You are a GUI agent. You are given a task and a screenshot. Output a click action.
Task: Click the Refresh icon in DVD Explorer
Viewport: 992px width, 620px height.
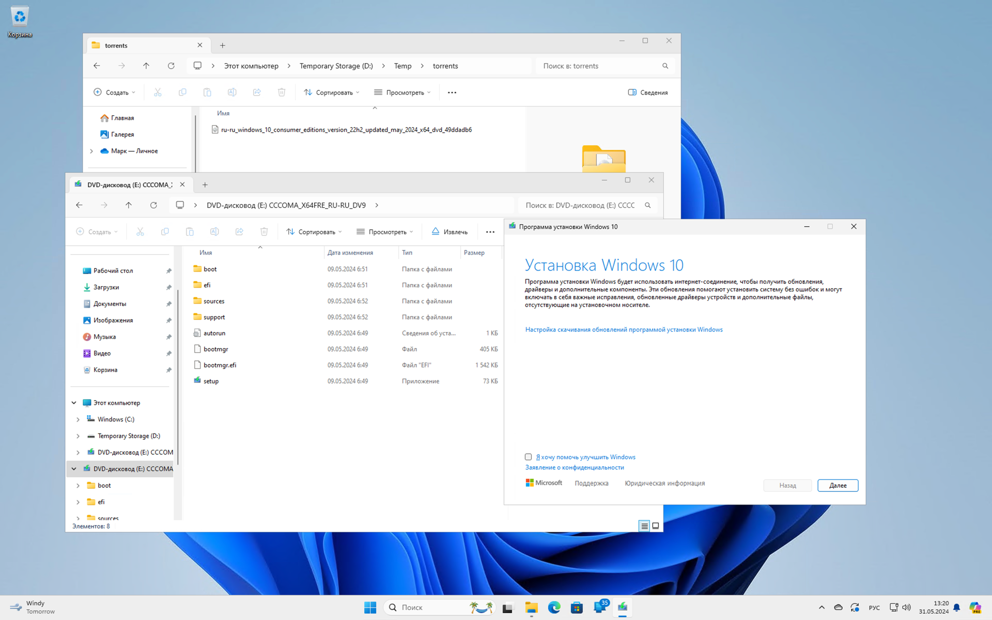153,205
